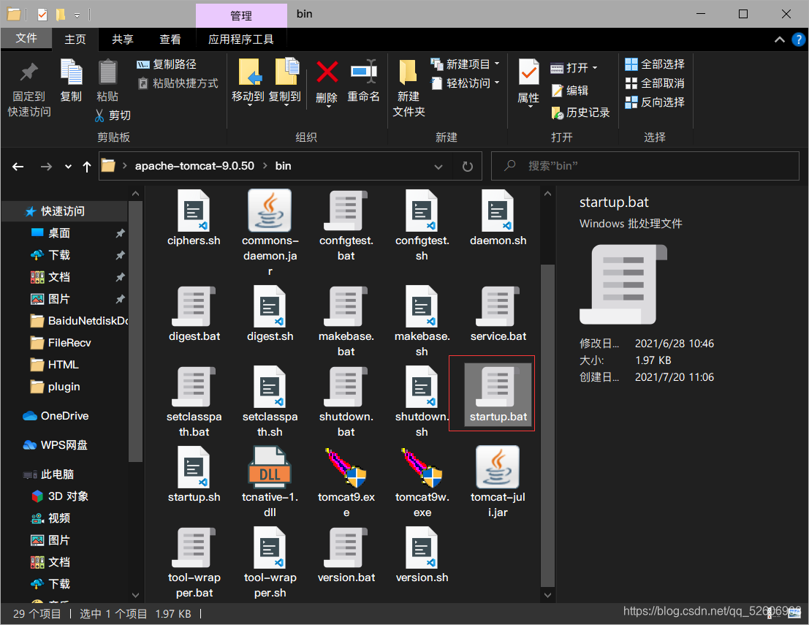This screenshot has height=625, width=809.
Task: Go up one folder level
Action: pyautogui.click(x=87, y=166)
